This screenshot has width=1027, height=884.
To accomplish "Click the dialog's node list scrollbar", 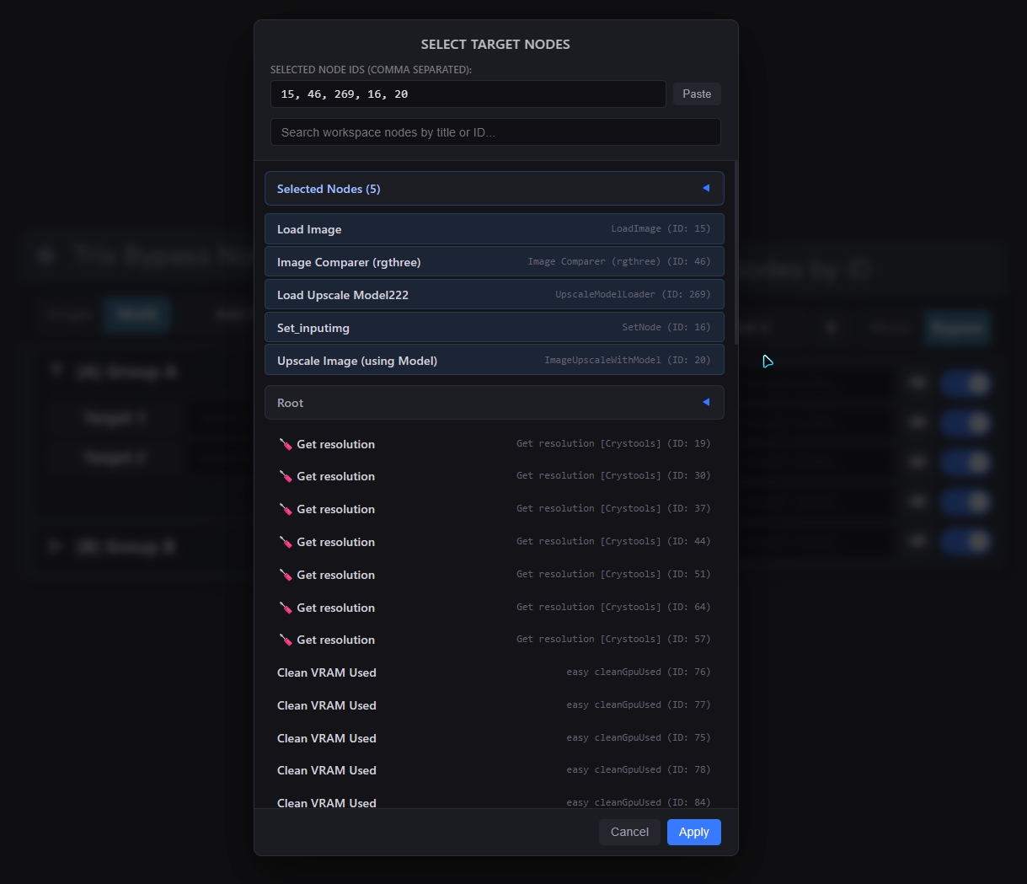I will 735,253.
